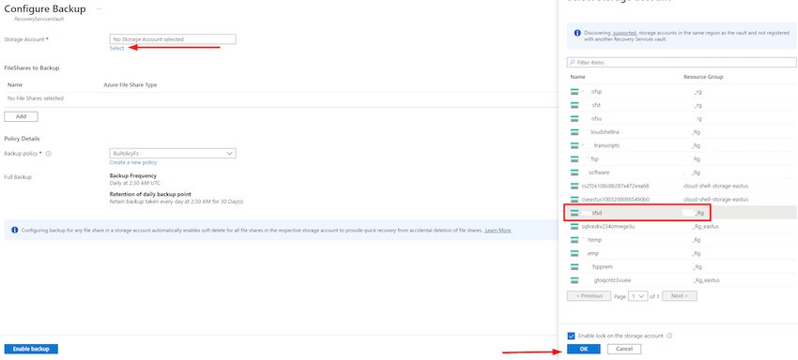Toggle Enable lock on the storage account
This screenshot has width=798, height=360.
[x=571, y=336]
